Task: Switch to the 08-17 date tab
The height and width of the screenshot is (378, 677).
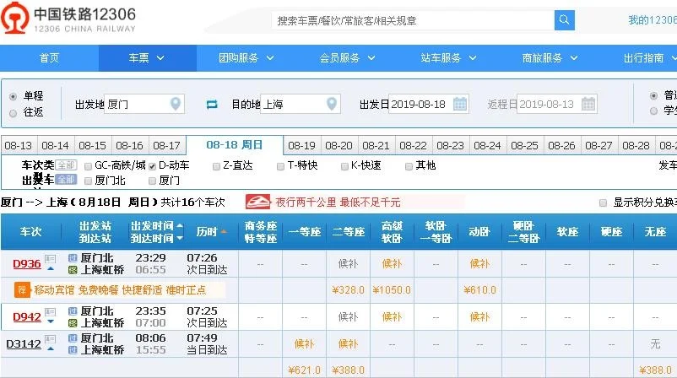Action: (x=166, y=145)
